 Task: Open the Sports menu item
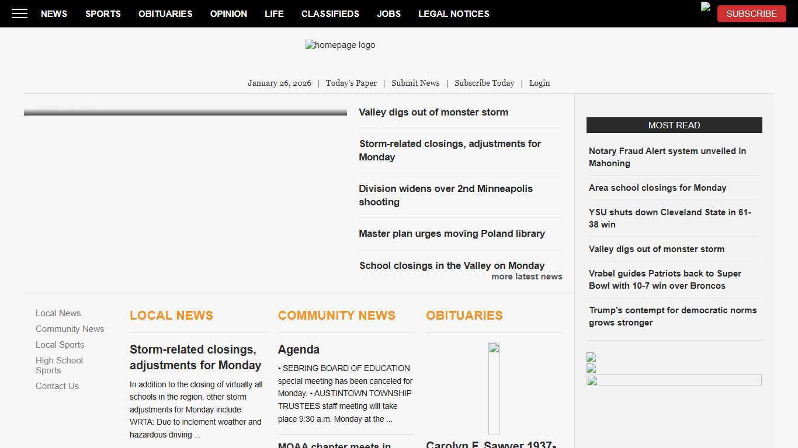tap(103, 13)
